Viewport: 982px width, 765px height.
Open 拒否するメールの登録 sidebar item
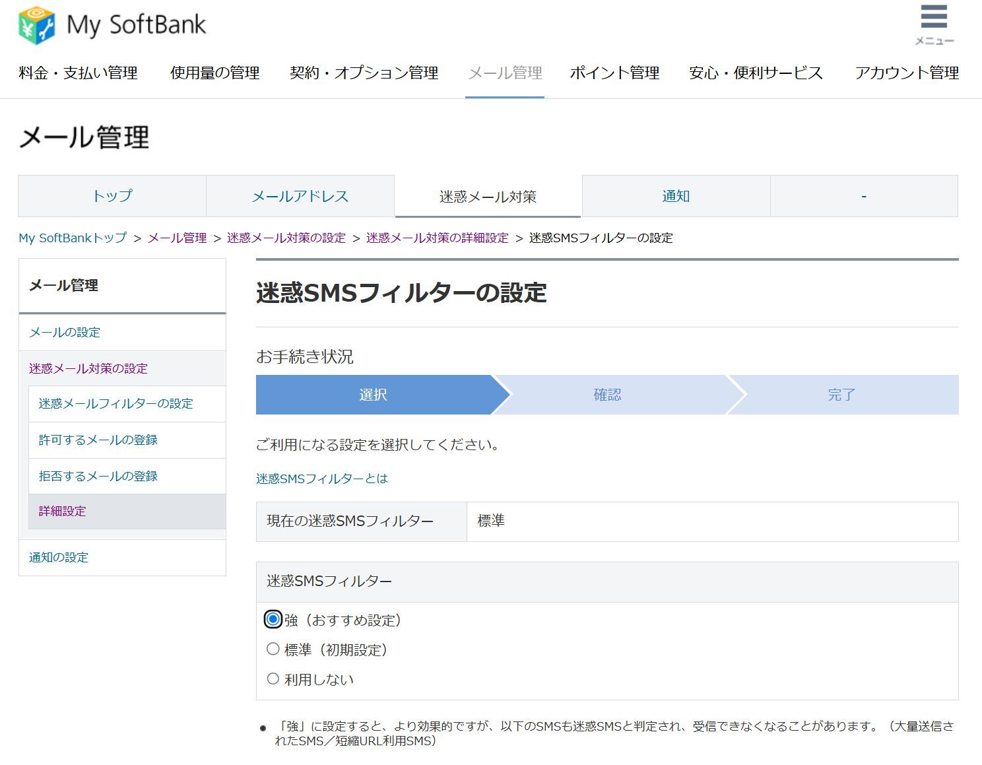click(x=98, y=476)
